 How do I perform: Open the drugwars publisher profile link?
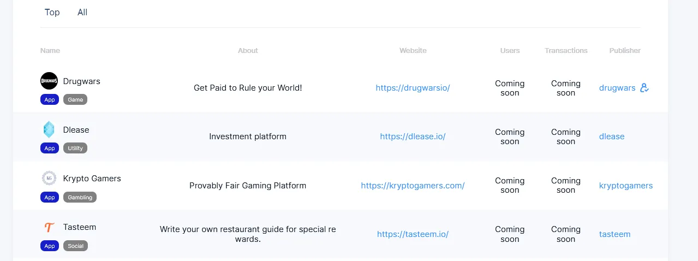coord(617,88)
